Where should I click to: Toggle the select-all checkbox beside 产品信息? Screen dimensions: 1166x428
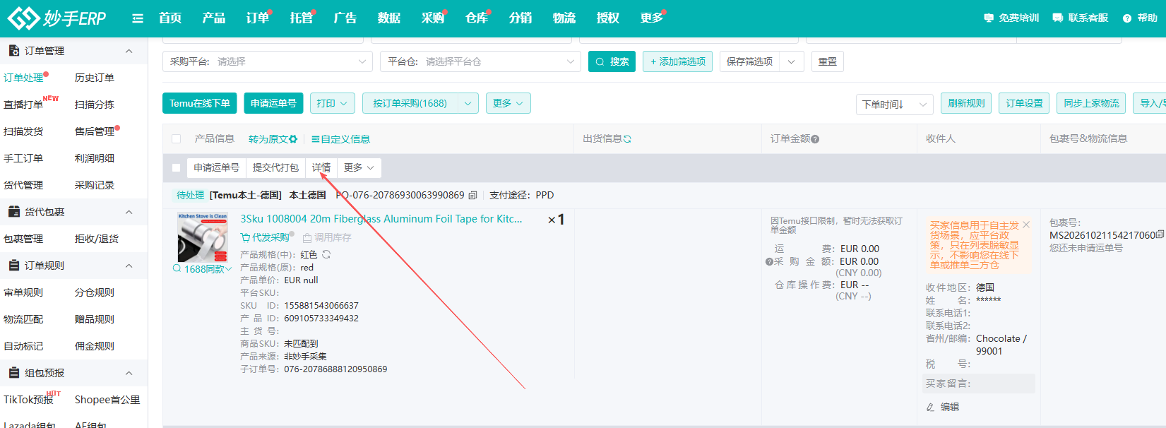tap(176, 139)
